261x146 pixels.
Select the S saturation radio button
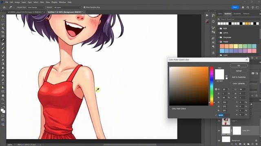[x=216, y=94]
